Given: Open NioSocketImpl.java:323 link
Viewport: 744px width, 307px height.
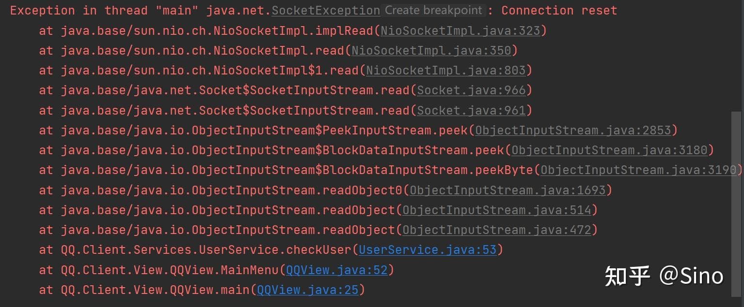Looking at the screenshot, I should (460, 30).
